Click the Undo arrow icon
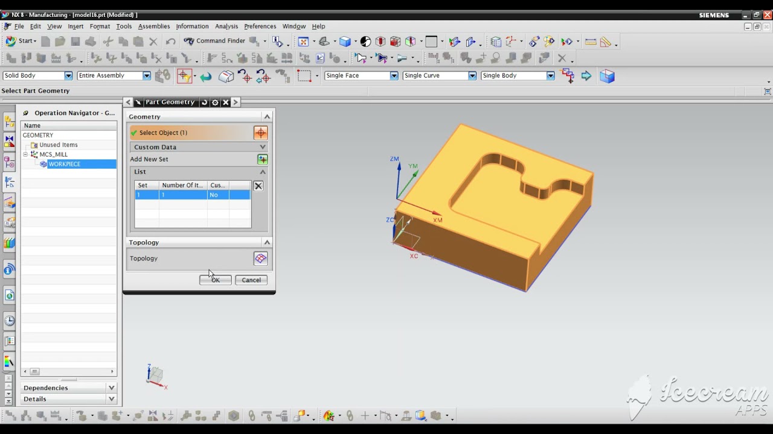This screenshot has height=434, width=773. (x=171, y=42)
